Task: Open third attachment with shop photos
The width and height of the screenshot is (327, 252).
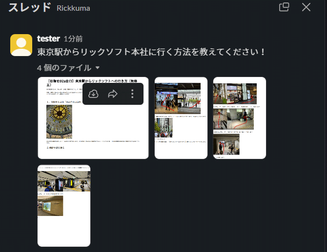Action: click(240, 118)
